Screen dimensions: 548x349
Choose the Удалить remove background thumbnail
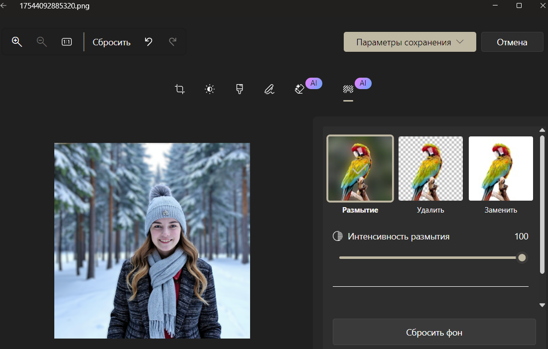click(x=430, y=168)
